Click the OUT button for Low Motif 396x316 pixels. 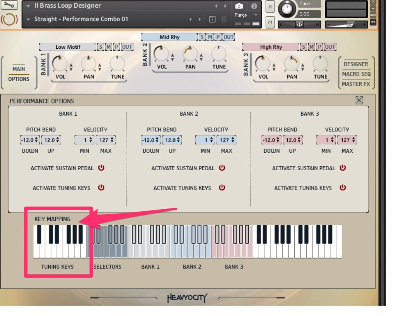[127, 47]
